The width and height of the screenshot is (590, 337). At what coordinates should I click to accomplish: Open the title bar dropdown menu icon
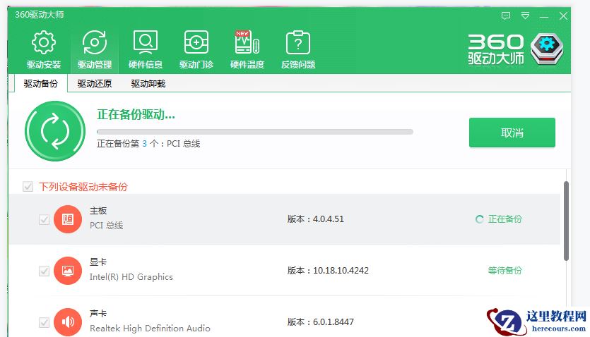click(x=525, y=16)
